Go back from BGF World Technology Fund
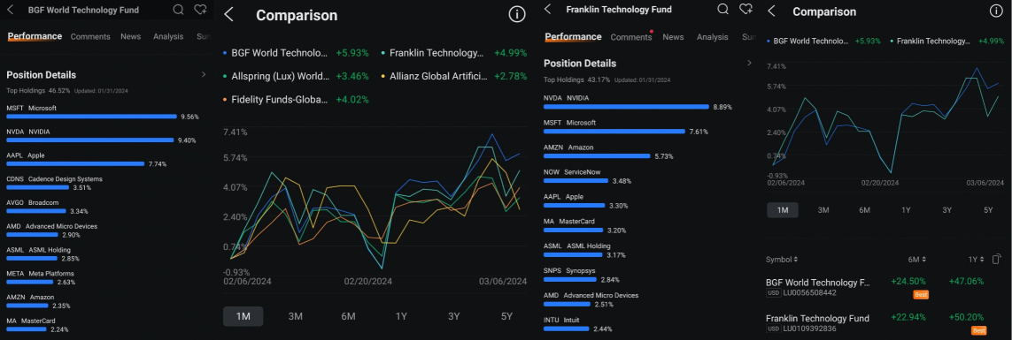This screenshot has width=1012, height=340. click(10, 10)
